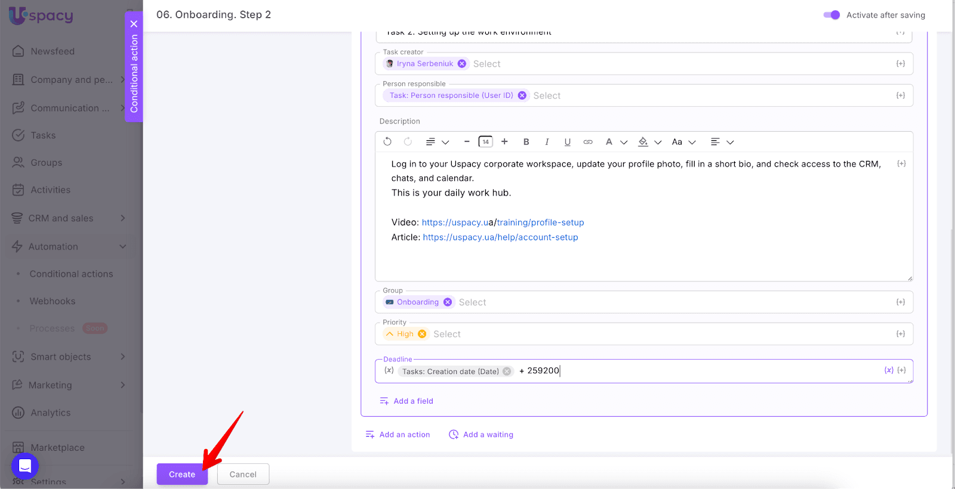Click the undo icon in description toolbar
The height and width of the screenshot is (489, 955).
[387, 142]
